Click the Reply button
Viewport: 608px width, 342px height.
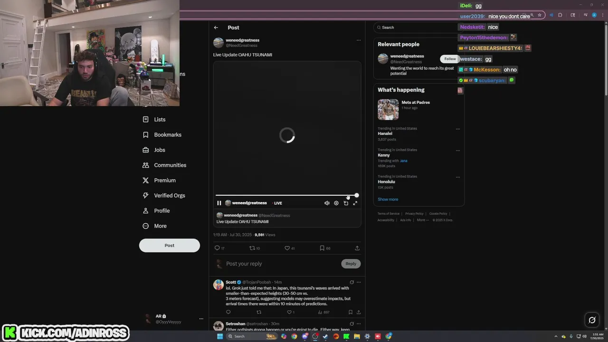(x=351, y=264)
